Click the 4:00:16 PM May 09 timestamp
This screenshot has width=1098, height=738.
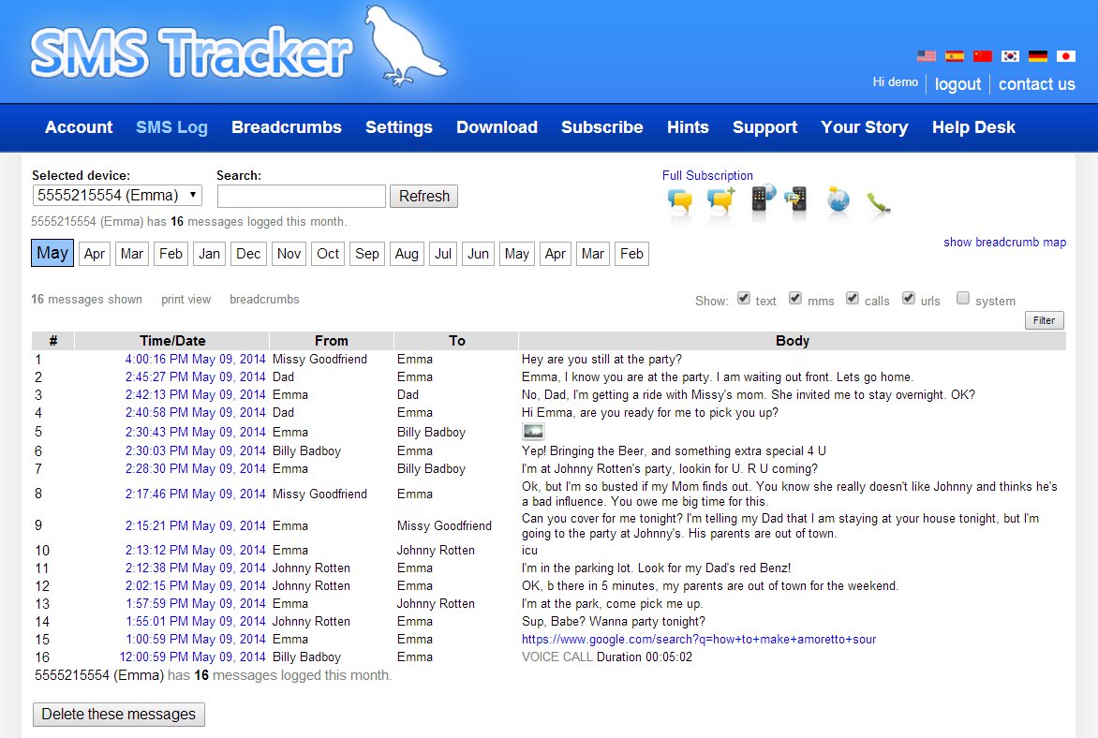(x=195, y=360)
